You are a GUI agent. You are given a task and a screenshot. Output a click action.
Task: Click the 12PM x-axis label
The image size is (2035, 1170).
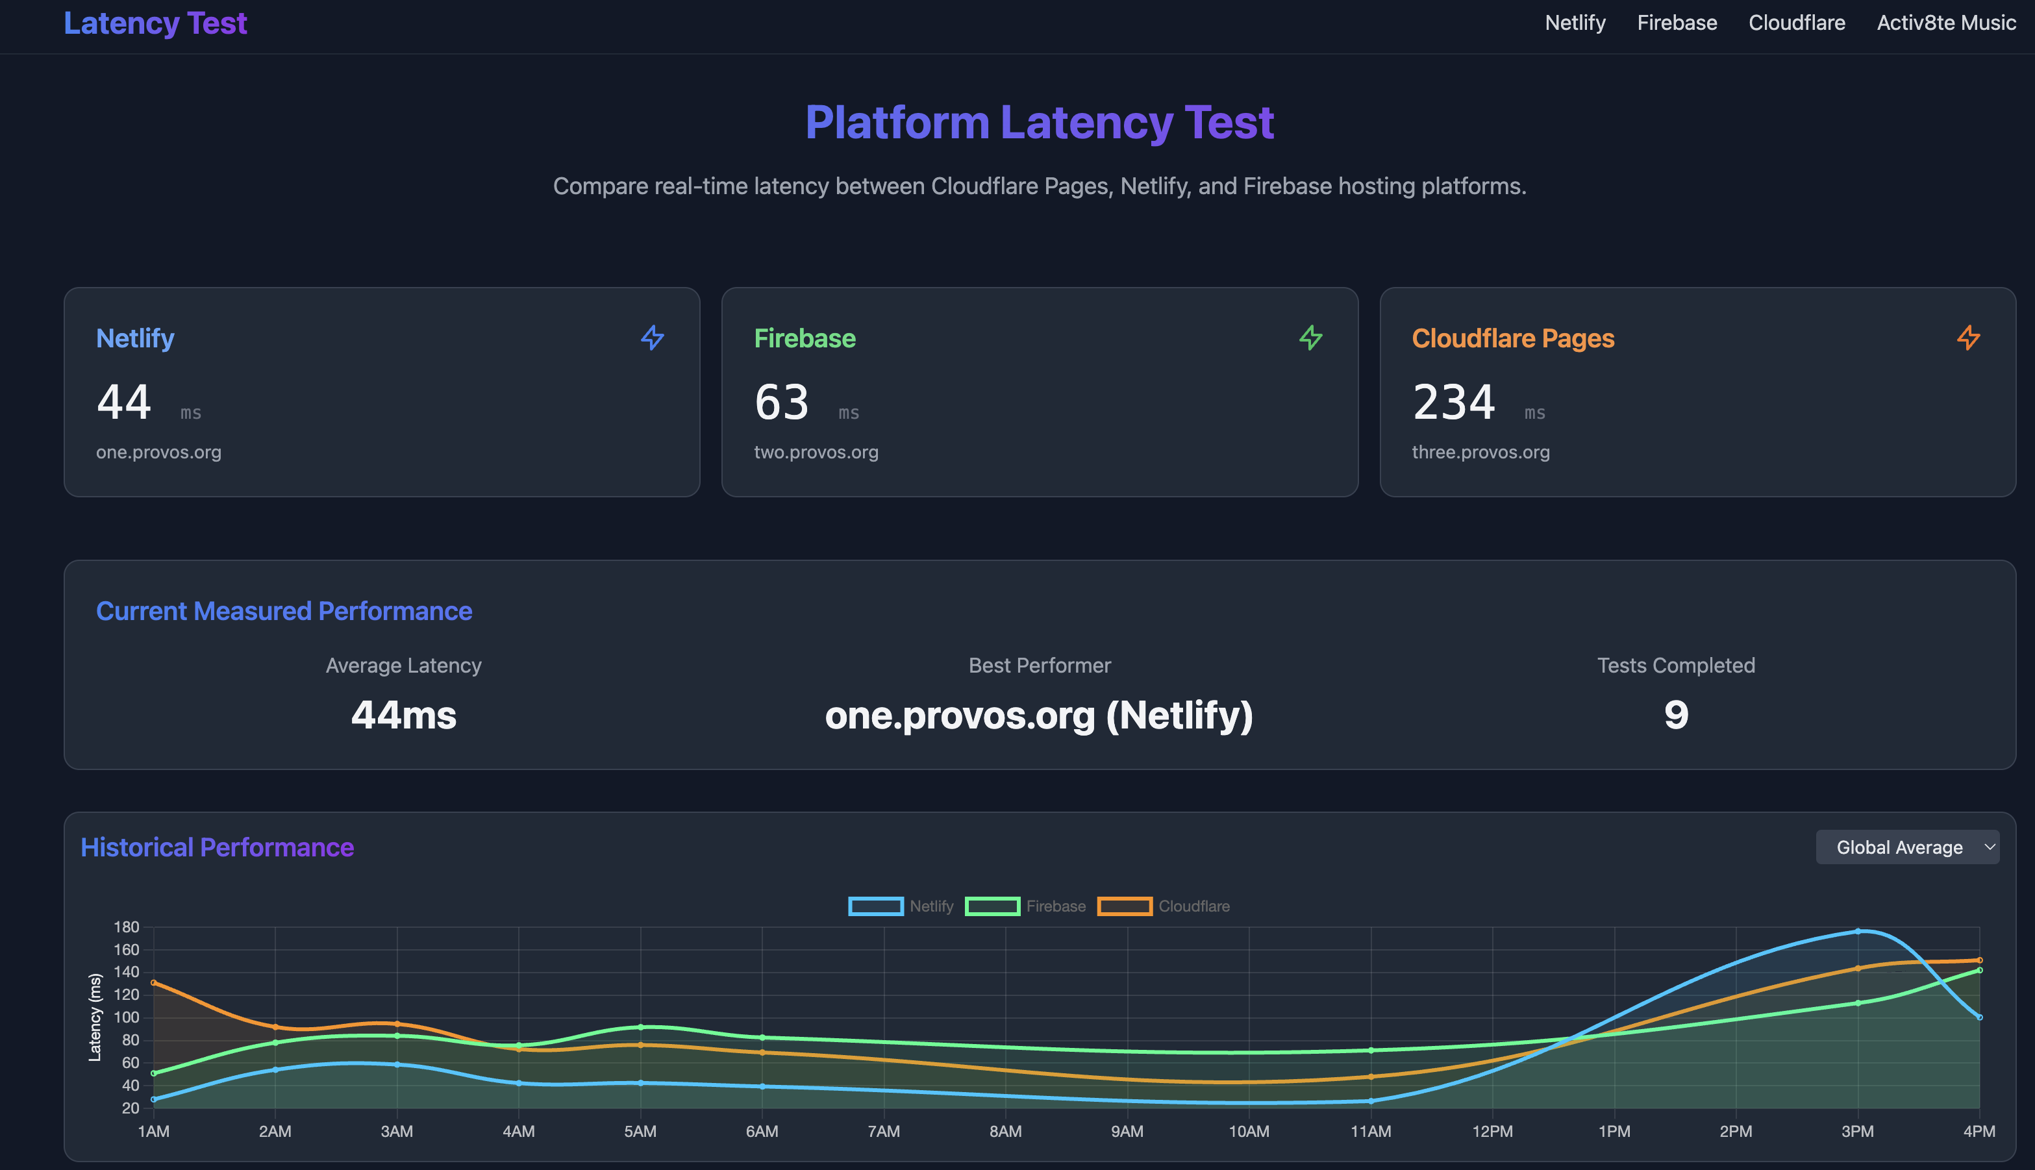1492,1132
